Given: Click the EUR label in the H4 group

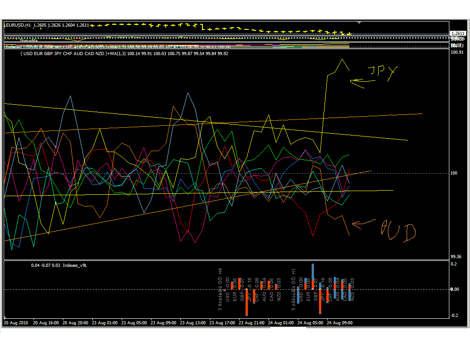Looking at the screenshot, I should coord(235,296).
